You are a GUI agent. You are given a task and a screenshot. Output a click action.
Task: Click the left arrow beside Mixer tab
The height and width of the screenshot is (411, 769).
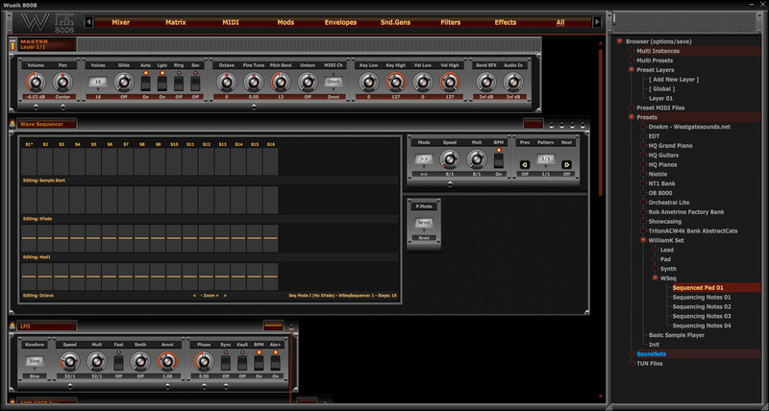pos(88,22)
